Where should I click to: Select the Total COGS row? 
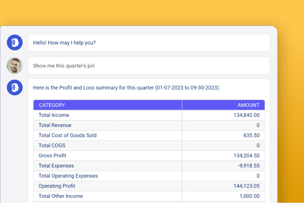pyautogui.click(x=149, y=146)
